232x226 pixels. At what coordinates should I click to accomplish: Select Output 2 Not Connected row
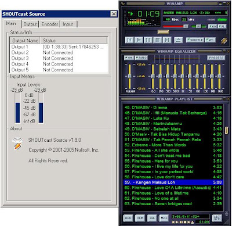pos(59,52)
